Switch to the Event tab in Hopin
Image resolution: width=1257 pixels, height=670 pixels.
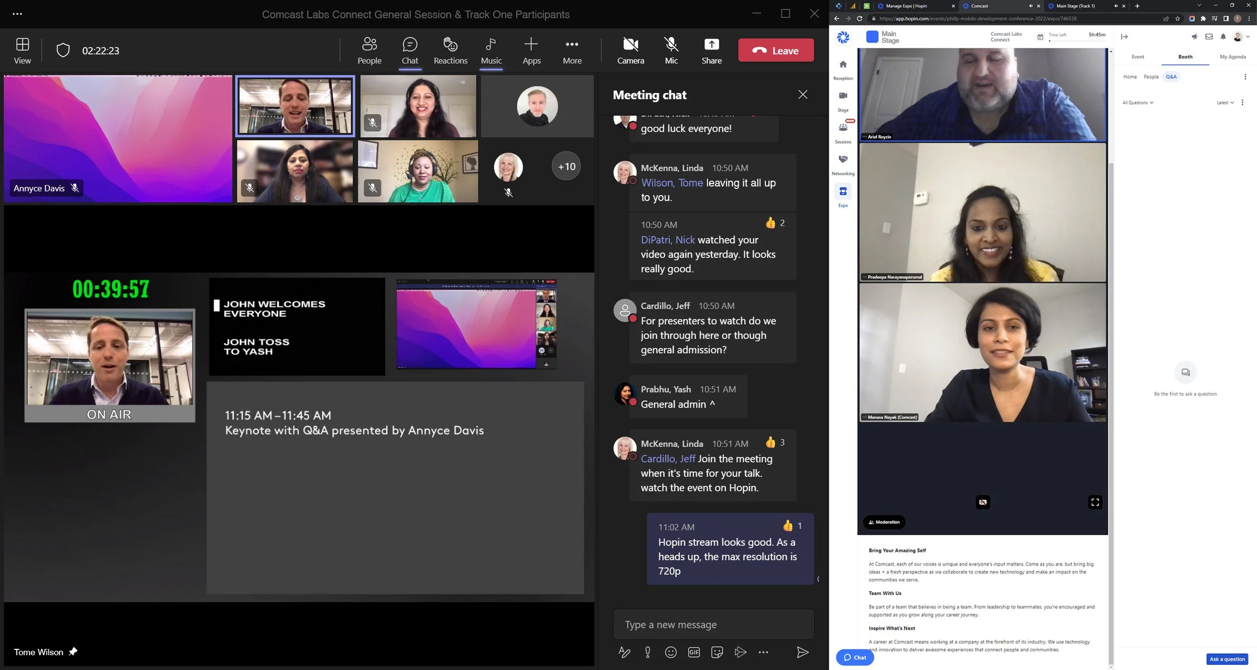click(x=1137, y=57)
